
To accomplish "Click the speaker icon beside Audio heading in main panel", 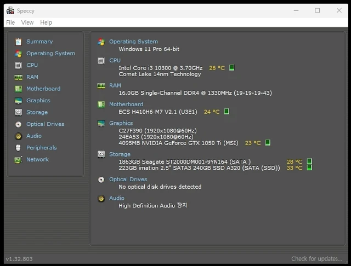I will pos(101,198).
